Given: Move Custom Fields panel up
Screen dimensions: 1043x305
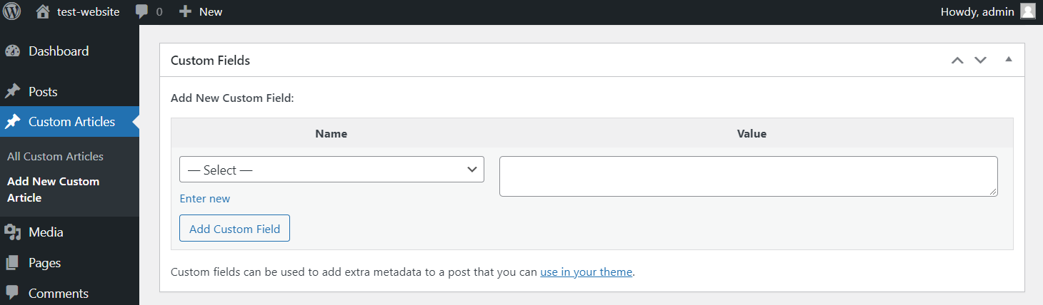Looking at the screenshot, I should click(x=957, y=61).
